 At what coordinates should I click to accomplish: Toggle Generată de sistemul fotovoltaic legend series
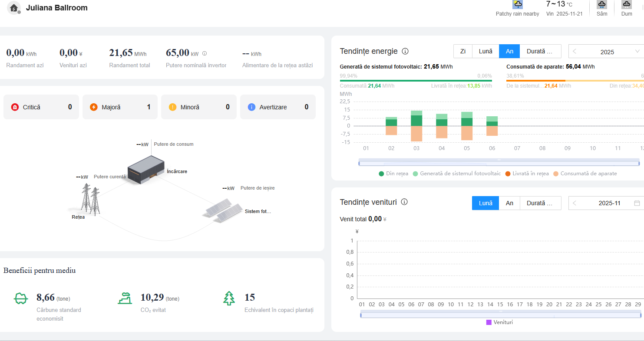click(x=456, y=174)
